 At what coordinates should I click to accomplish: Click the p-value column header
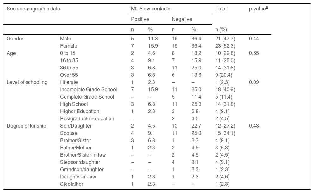[259, 9]
